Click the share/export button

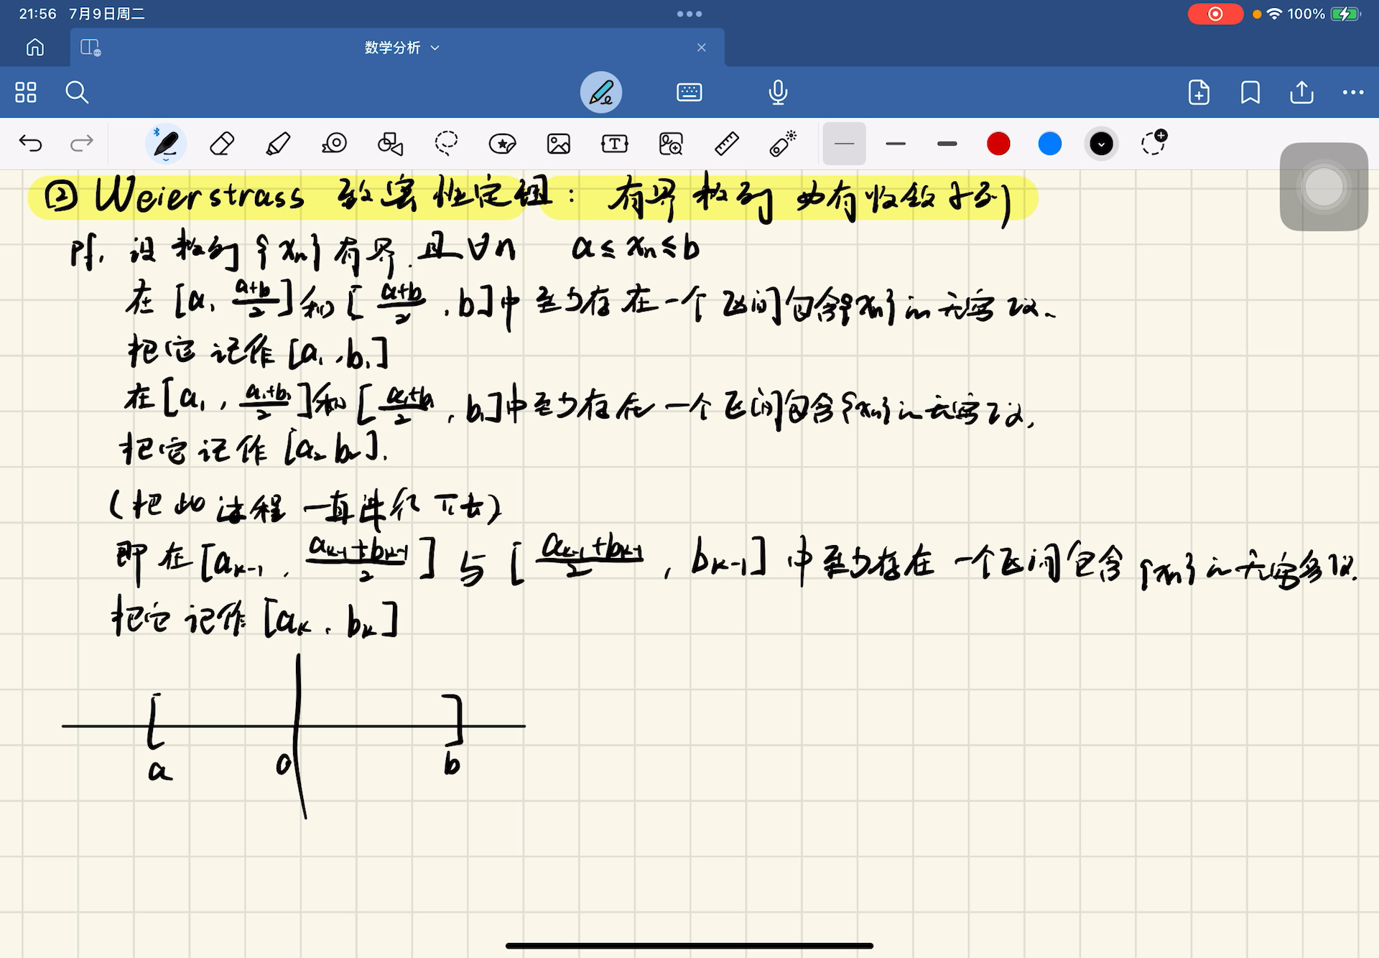1301,92
